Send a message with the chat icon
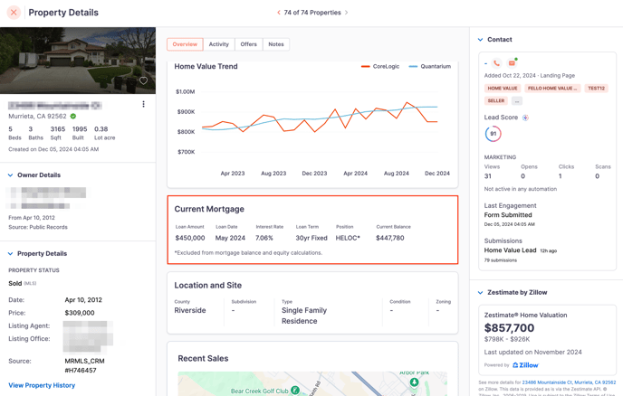The height and width of the screenshot is (396, 623). tap(512, 63)
